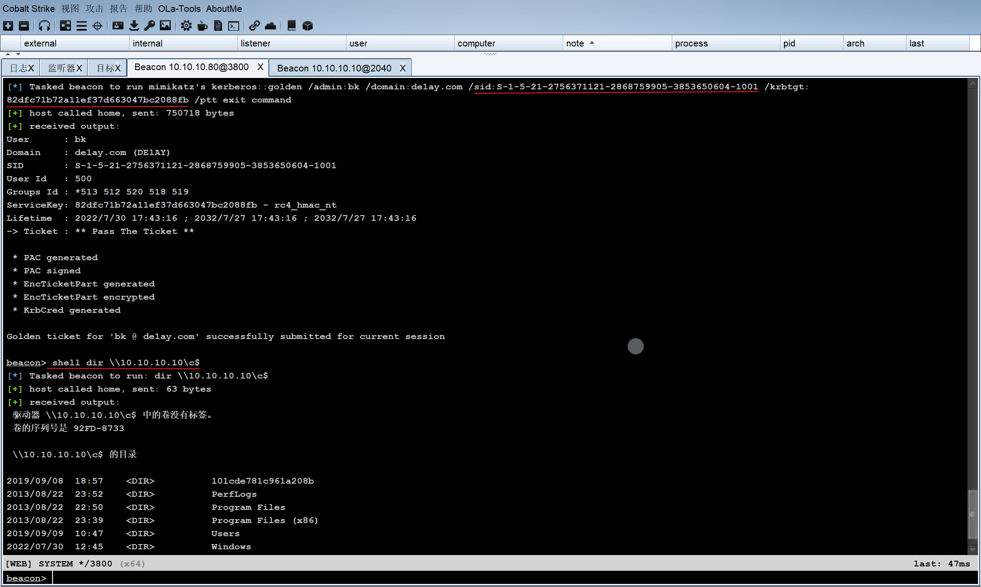
Task: Click the 101cde781c961a208b directory entry
Action: pyautogui.click(x=263, y=481)
